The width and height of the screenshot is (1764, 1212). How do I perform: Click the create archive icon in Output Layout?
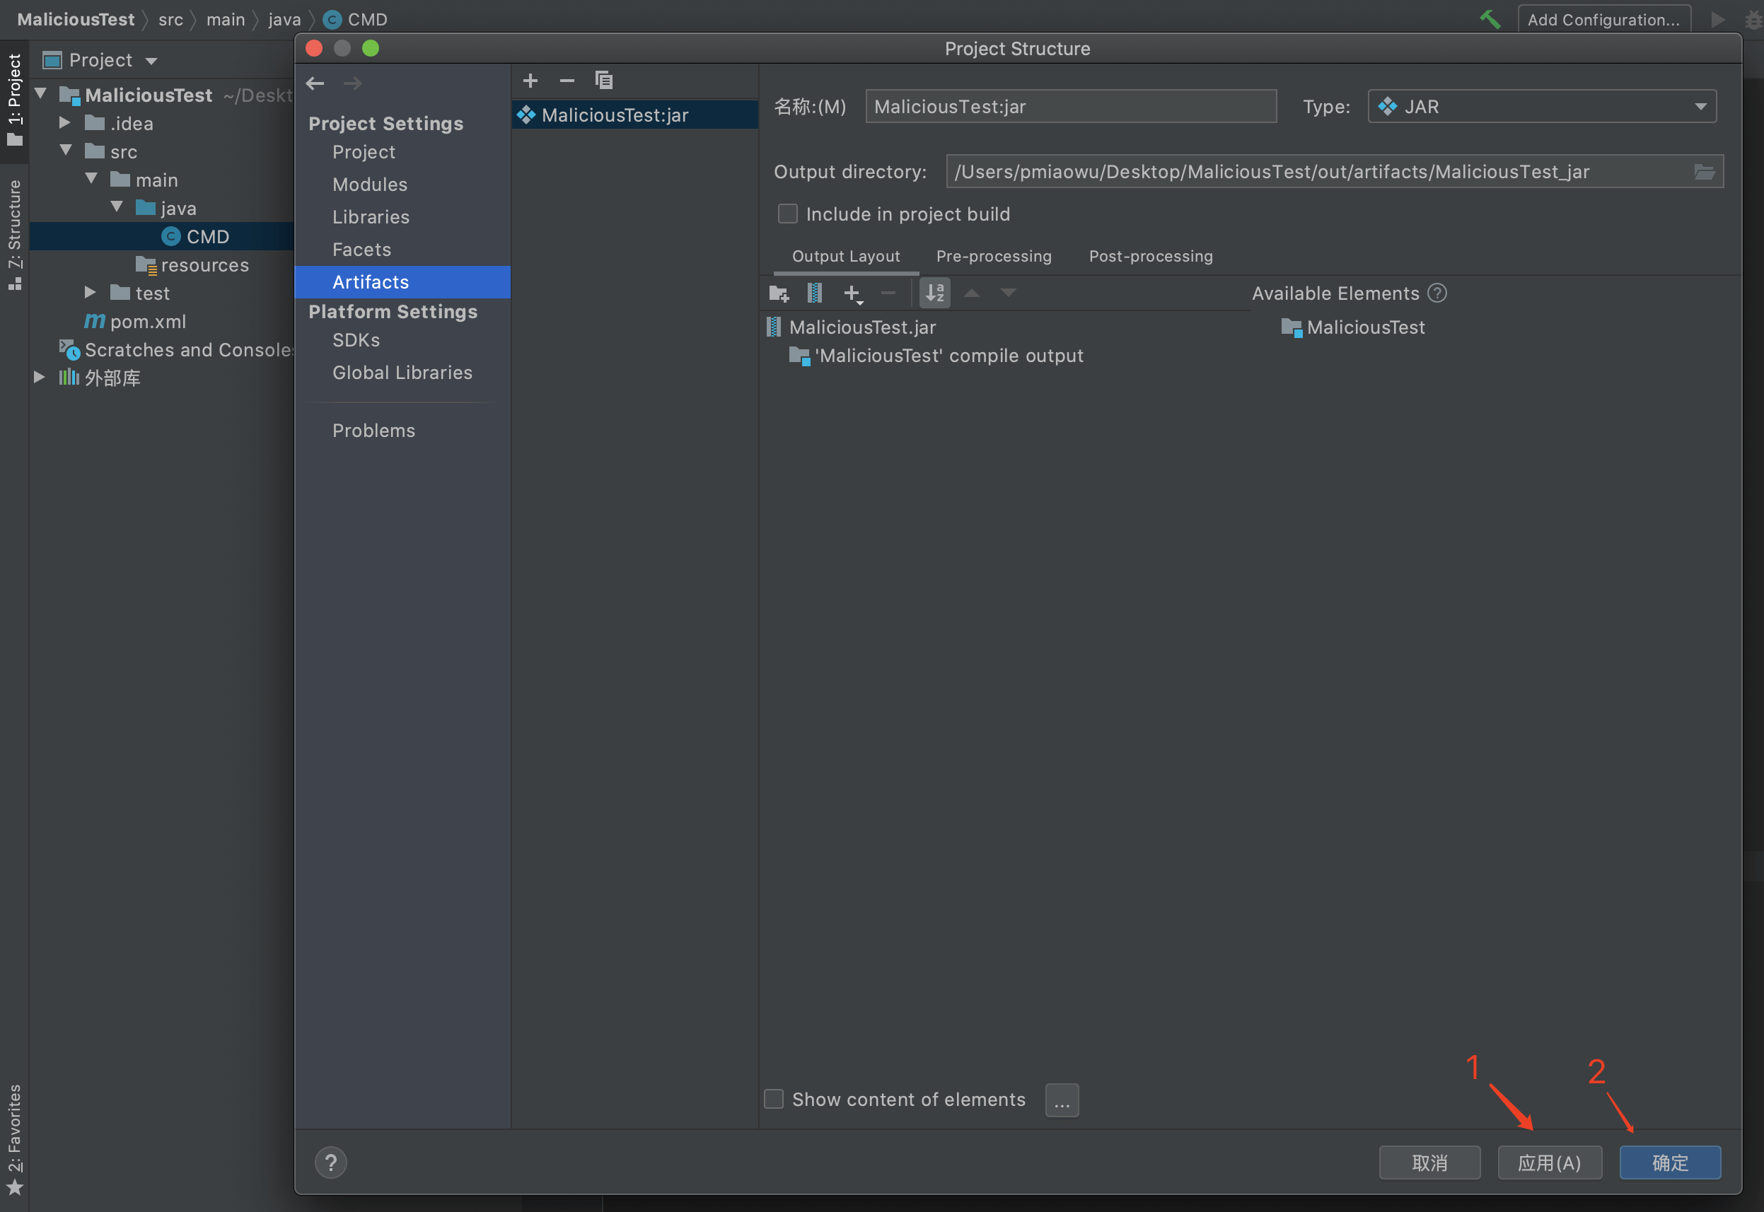(x=814, y=293)
